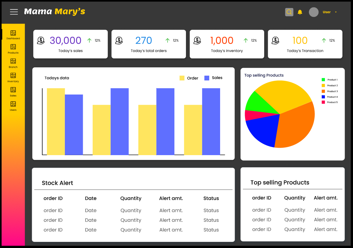Image resolution: width=353 pixels, height=248 pixels.
Task: Click the Status column header in Stock Alert
Action: (x=211, y=199)
